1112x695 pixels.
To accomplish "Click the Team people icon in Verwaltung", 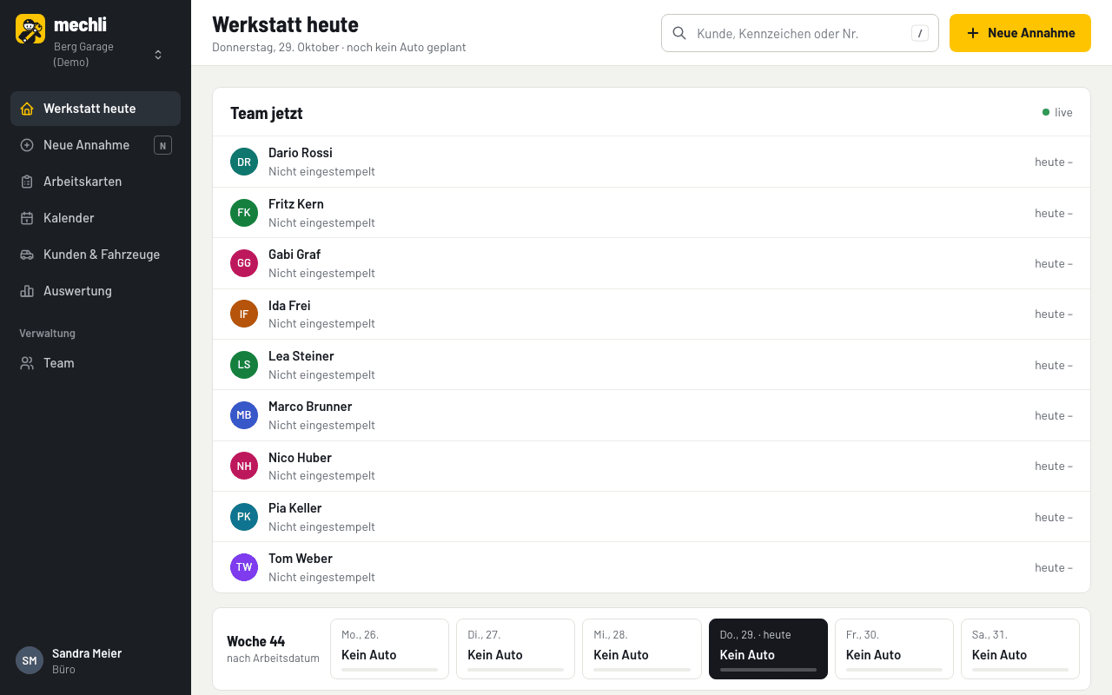I will tap(27, 363).
